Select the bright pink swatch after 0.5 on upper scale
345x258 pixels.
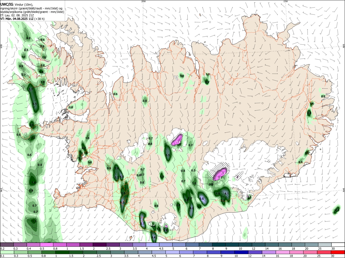pyautogui.click(x=47, y=245)
